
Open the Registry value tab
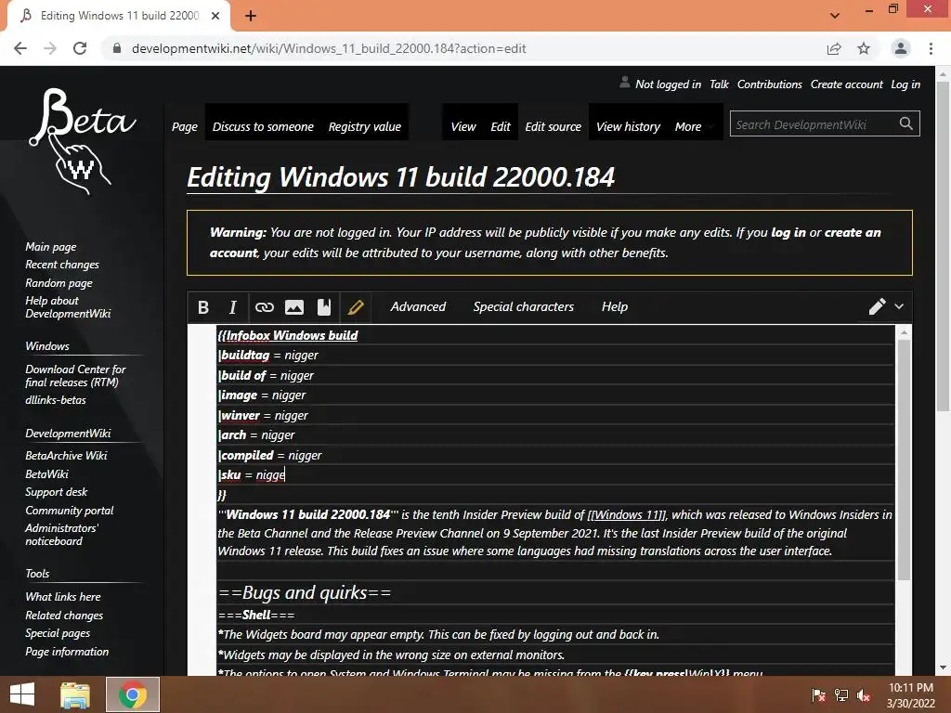tap(364, 126)
